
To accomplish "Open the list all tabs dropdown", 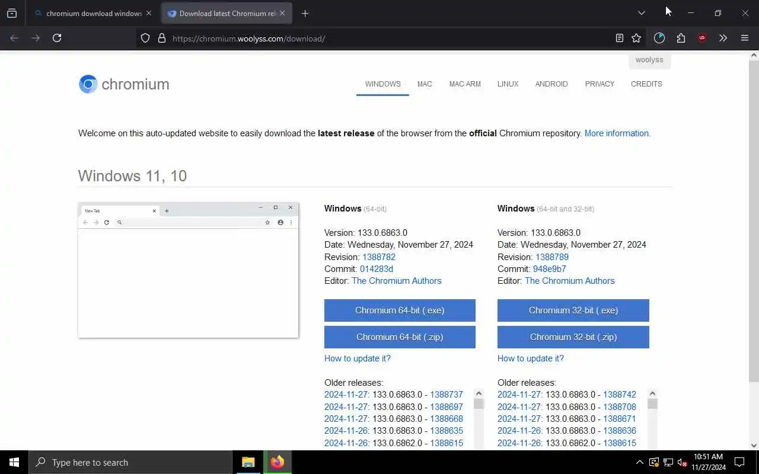I will [641, 13].
